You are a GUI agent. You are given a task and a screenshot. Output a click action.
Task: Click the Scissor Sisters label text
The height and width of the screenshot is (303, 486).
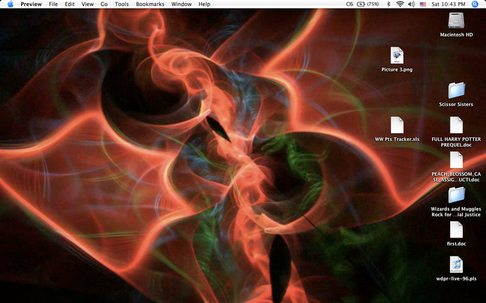pos(456,104)
